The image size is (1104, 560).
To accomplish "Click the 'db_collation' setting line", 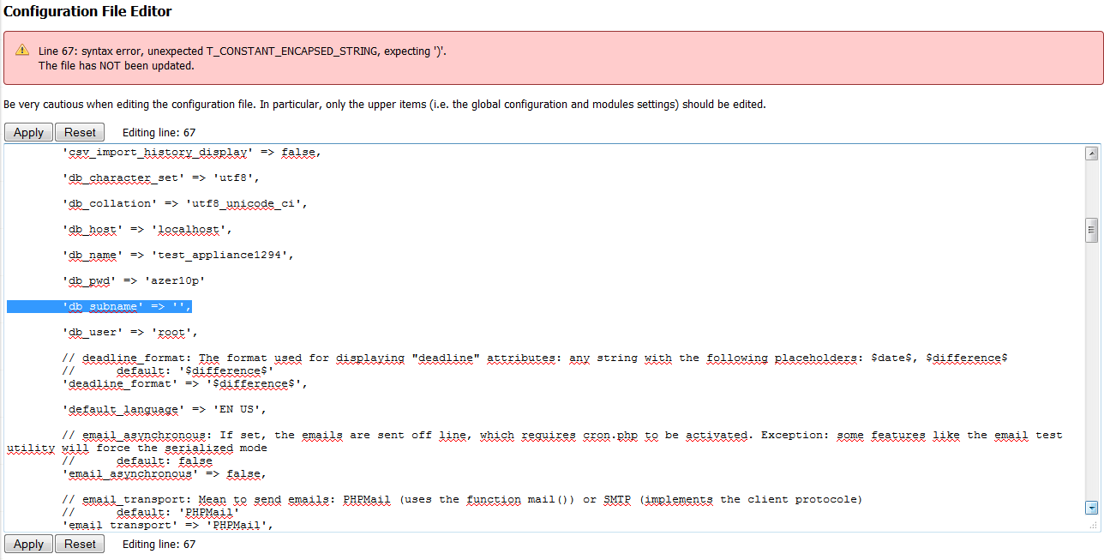I will coord(184,204).
